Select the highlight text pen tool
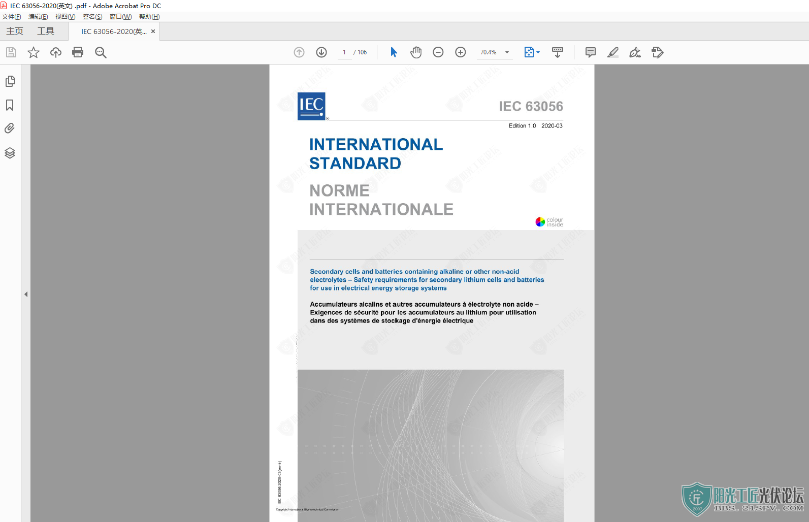This screenshot has height=522, width=809. [x=613, y=52]
